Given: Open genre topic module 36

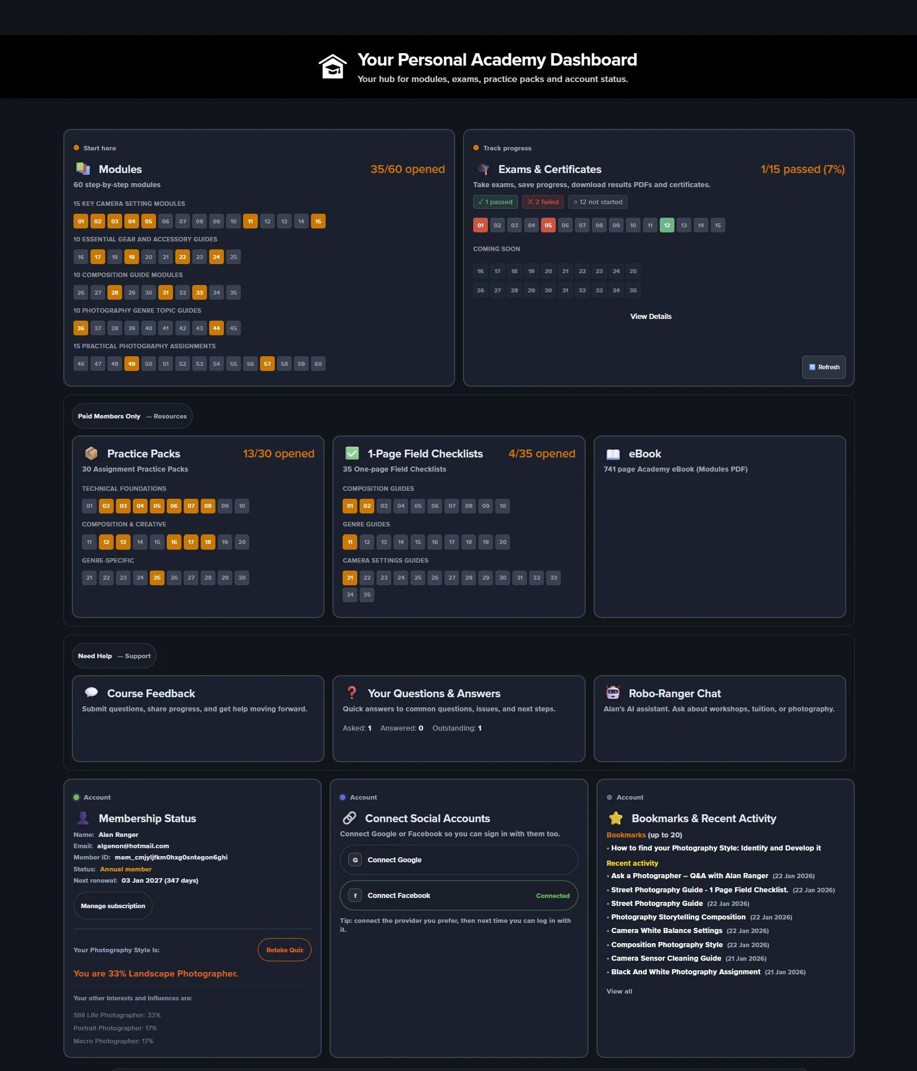Looking at the screenshot, I should [x=81, y=328].
